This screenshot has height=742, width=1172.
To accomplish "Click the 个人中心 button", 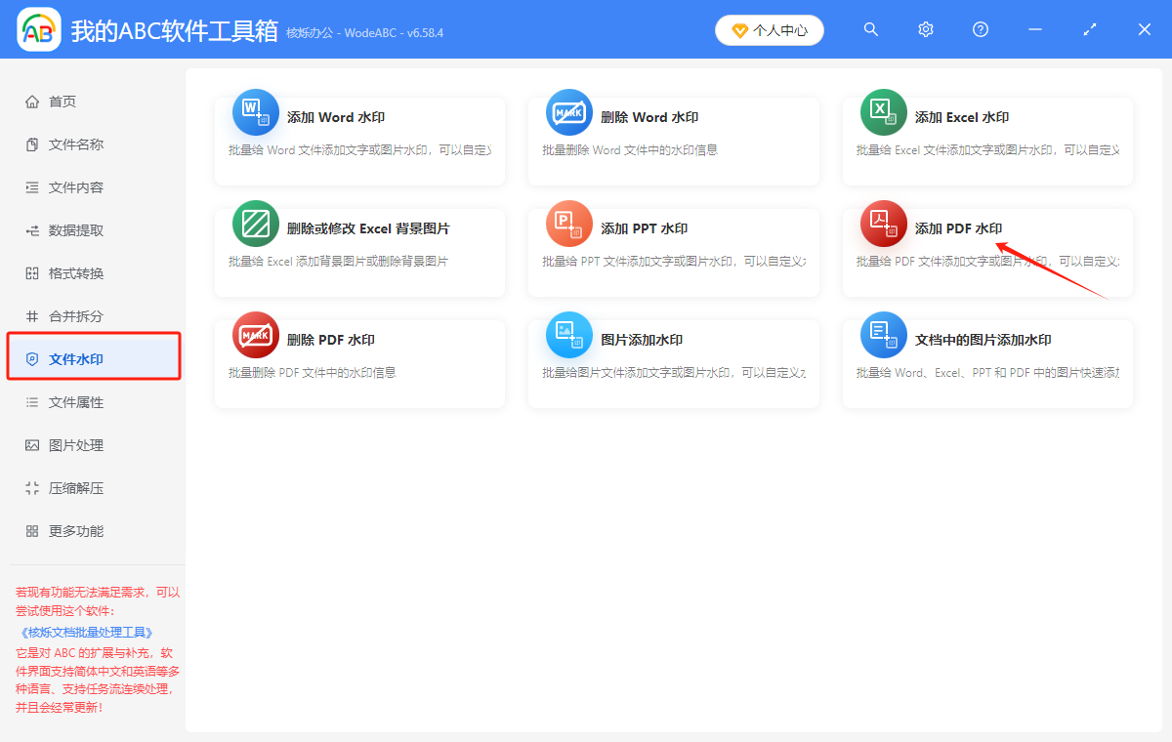I will 770,30.
